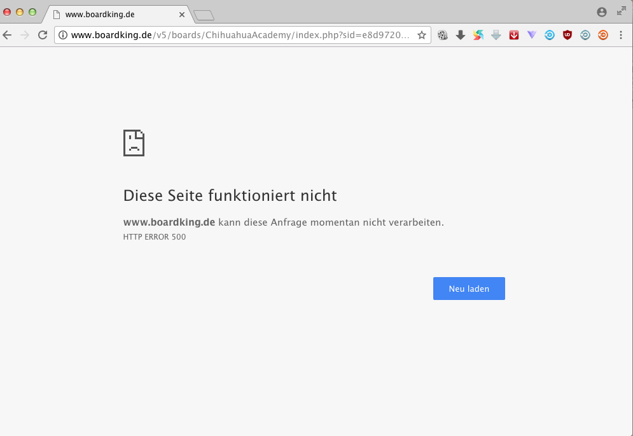Click the gray-blue circular arrow extension
The height and width of the screenshot is (436, 633).
[x=585, y=35]
